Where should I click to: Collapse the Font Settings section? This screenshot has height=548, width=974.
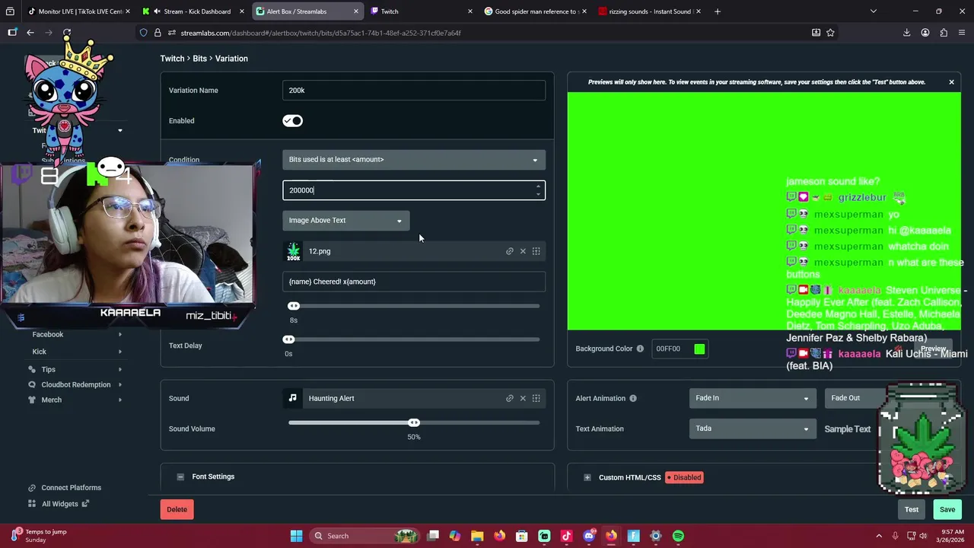tap(180, 476)
